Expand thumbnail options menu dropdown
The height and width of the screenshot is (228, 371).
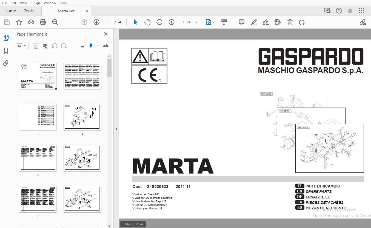(21, 46)
